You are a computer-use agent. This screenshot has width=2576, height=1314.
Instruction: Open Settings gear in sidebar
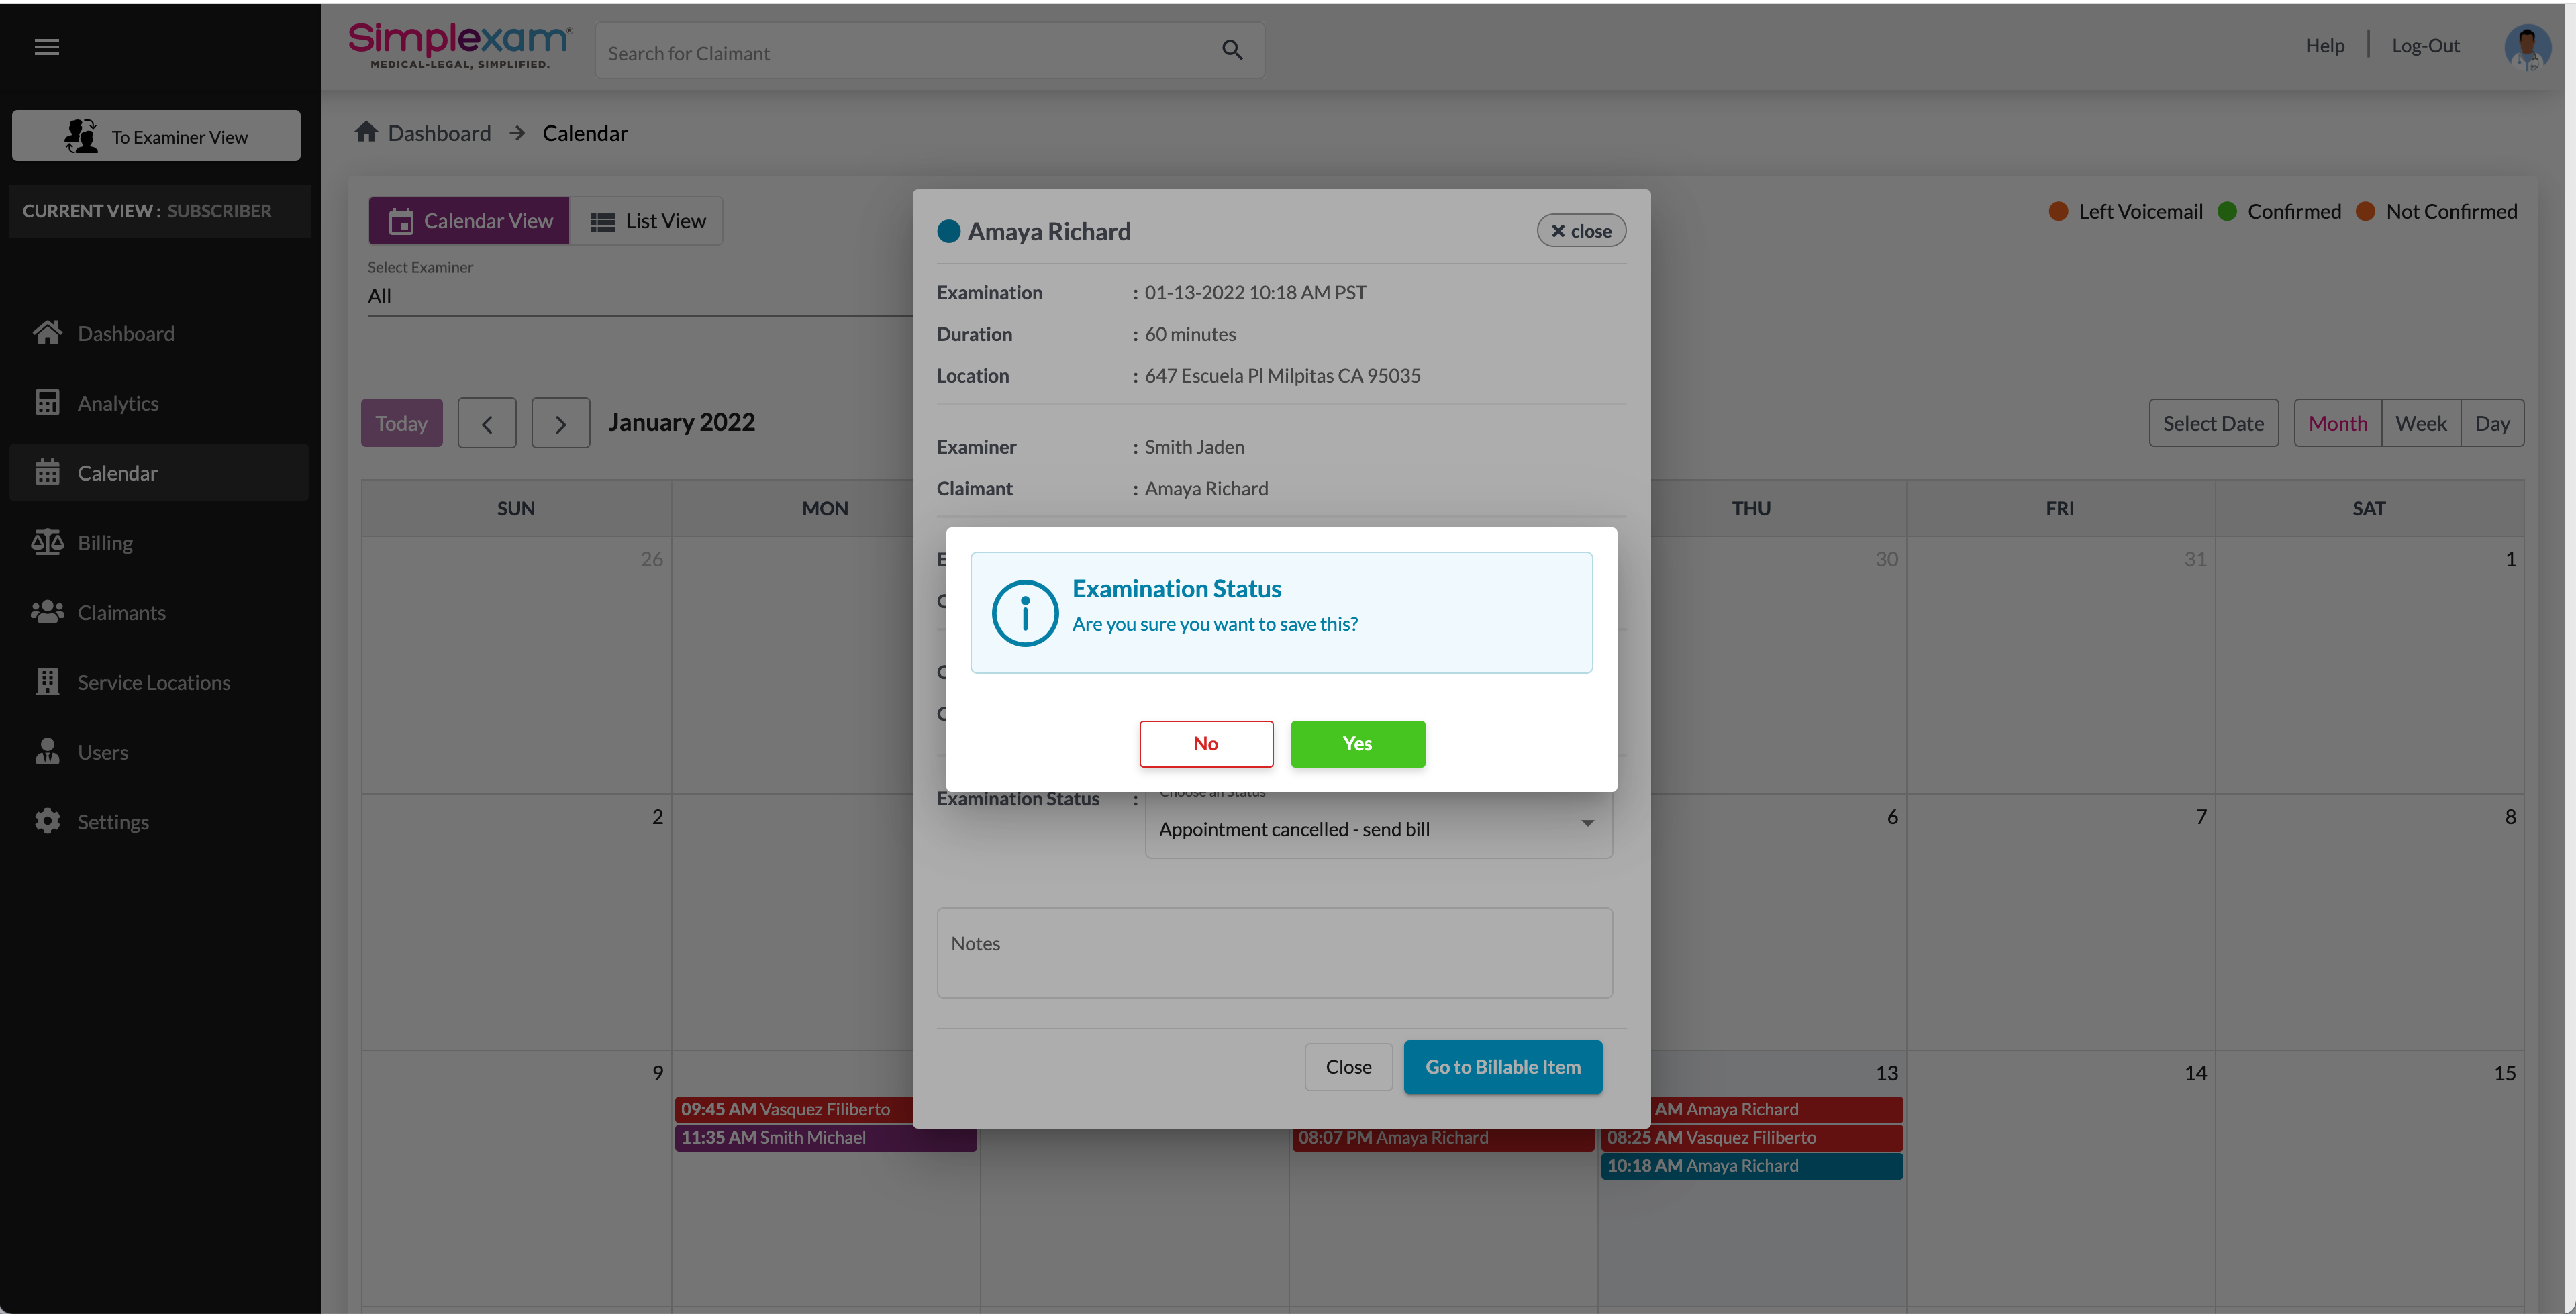click(x=47, y=821)
